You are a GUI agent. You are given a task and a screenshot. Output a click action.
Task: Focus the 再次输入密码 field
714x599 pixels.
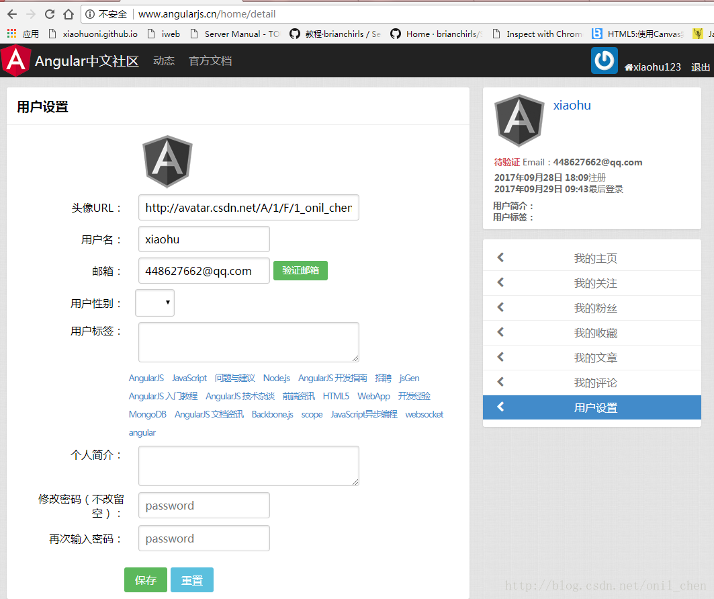click(204, 538)
